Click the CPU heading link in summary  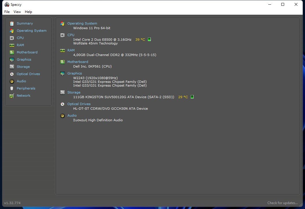click(71, 35)
